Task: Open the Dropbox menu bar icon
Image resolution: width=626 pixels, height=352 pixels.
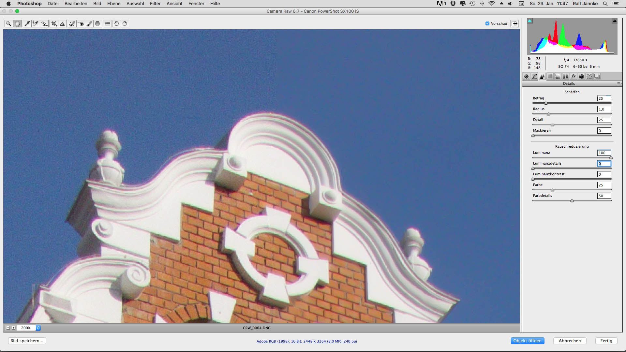Action: pos(453,4)
